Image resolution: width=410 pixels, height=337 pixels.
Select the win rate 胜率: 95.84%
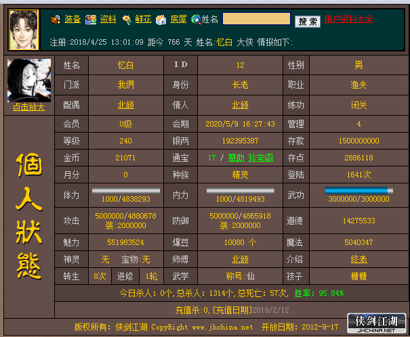point(319,293)
